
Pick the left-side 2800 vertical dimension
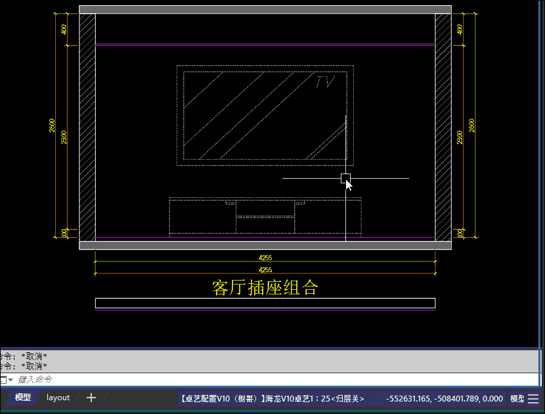53,125
